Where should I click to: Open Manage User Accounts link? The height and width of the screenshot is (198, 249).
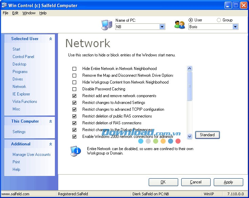32,155
